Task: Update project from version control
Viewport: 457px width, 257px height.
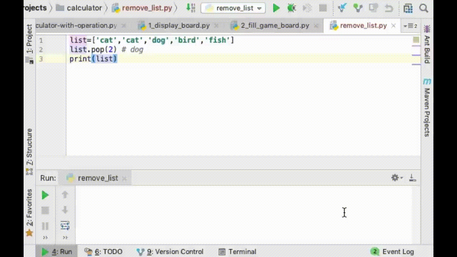Action: tap(342, 8)
